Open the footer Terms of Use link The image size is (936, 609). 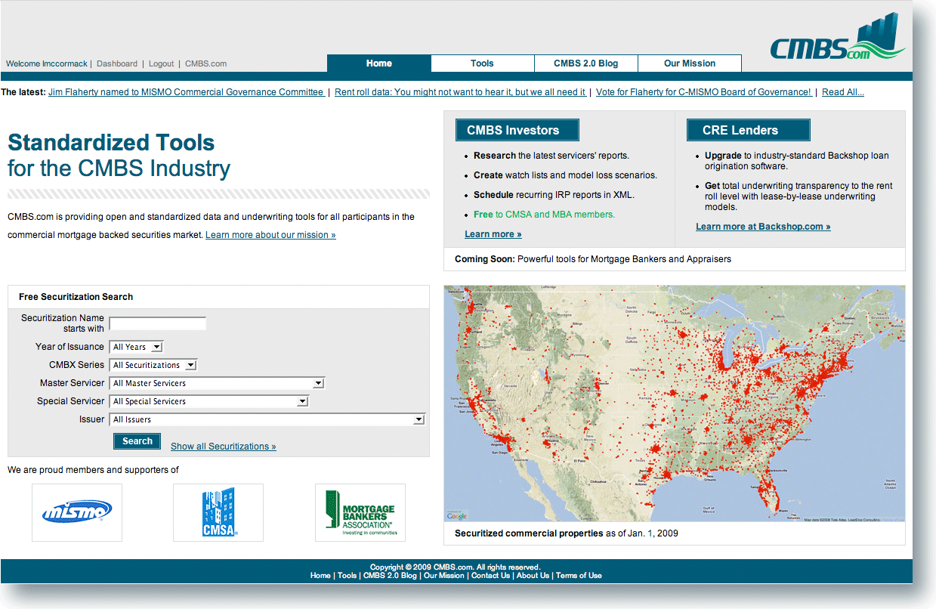[579, 576]
